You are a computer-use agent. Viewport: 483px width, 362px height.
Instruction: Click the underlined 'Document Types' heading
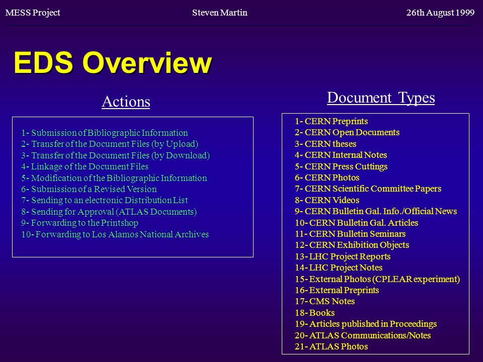[x=381, y=98]
